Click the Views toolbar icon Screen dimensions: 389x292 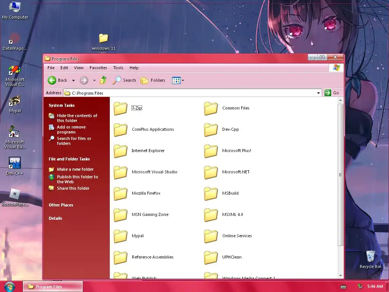[176, 80]
